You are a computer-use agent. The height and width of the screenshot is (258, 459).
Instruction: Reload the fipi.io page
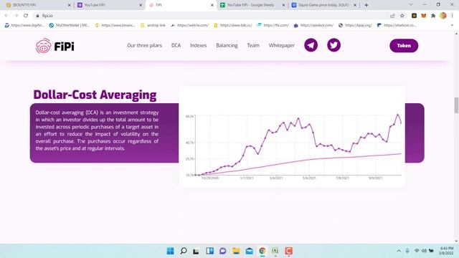26,16
